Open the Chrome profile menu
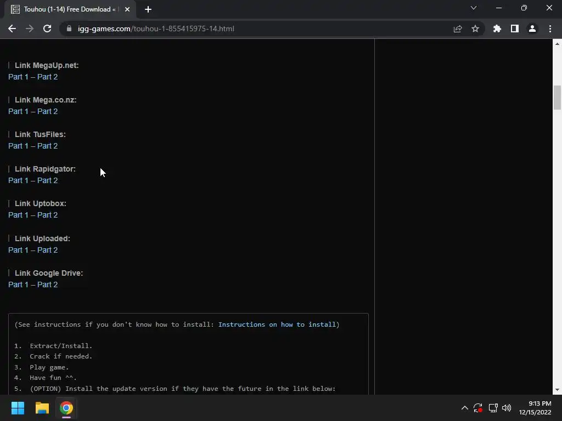562x421 pixels. click(x=532, y=29)
